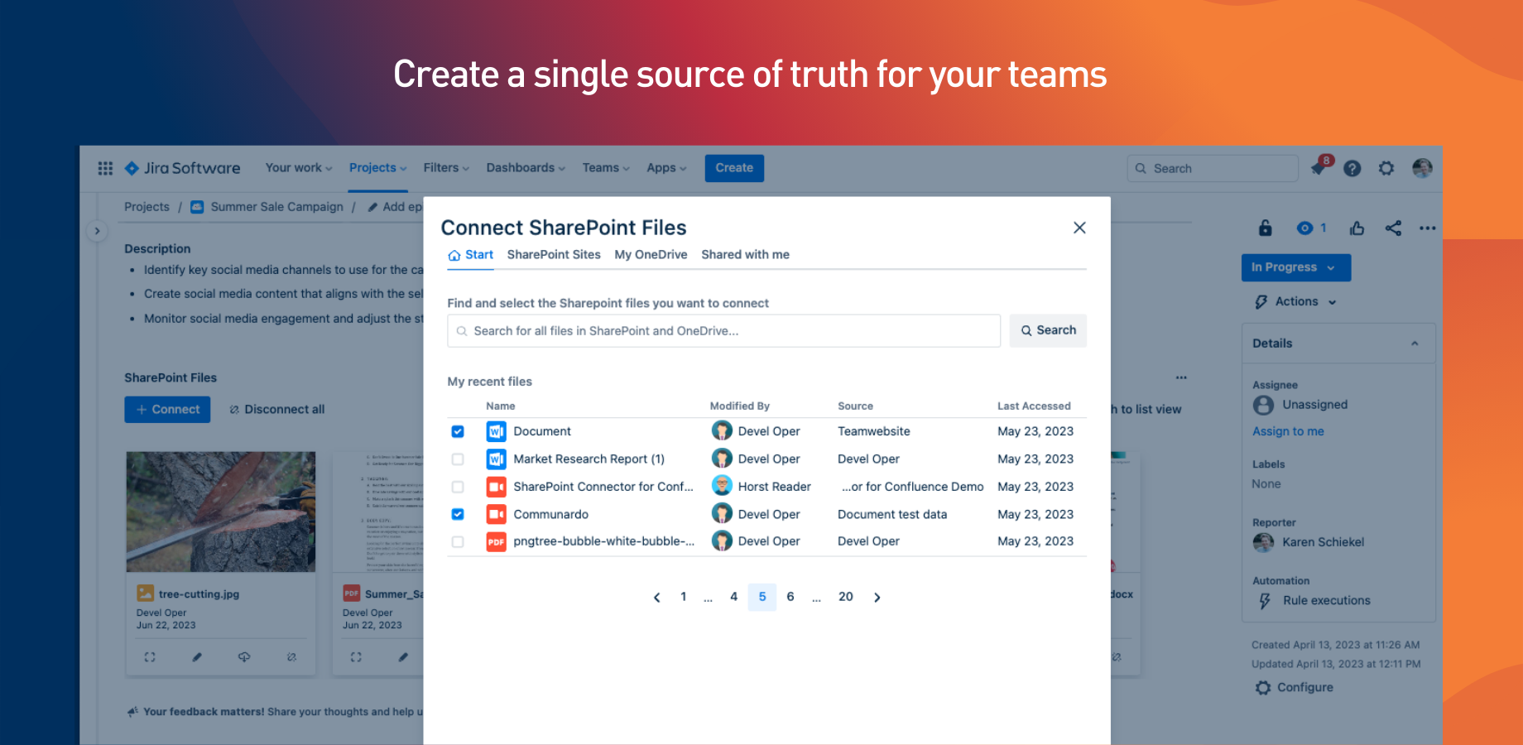1523x745 pixels.
Task: Click the SharePoint and OneDrive search field
Action: tap(723, 331)
